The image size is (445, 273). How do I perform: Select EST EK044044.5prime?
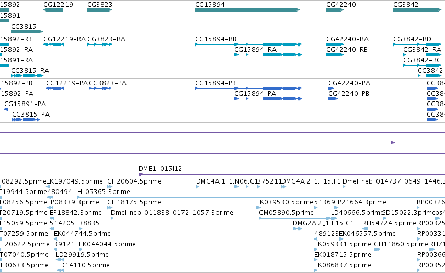pyautogui.click(x=107, y=244)
